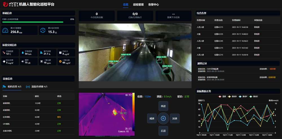Switch to the 温振传感器 4/5 tab
The height and width of the screenshot is (139, 282).
point(37,87)
